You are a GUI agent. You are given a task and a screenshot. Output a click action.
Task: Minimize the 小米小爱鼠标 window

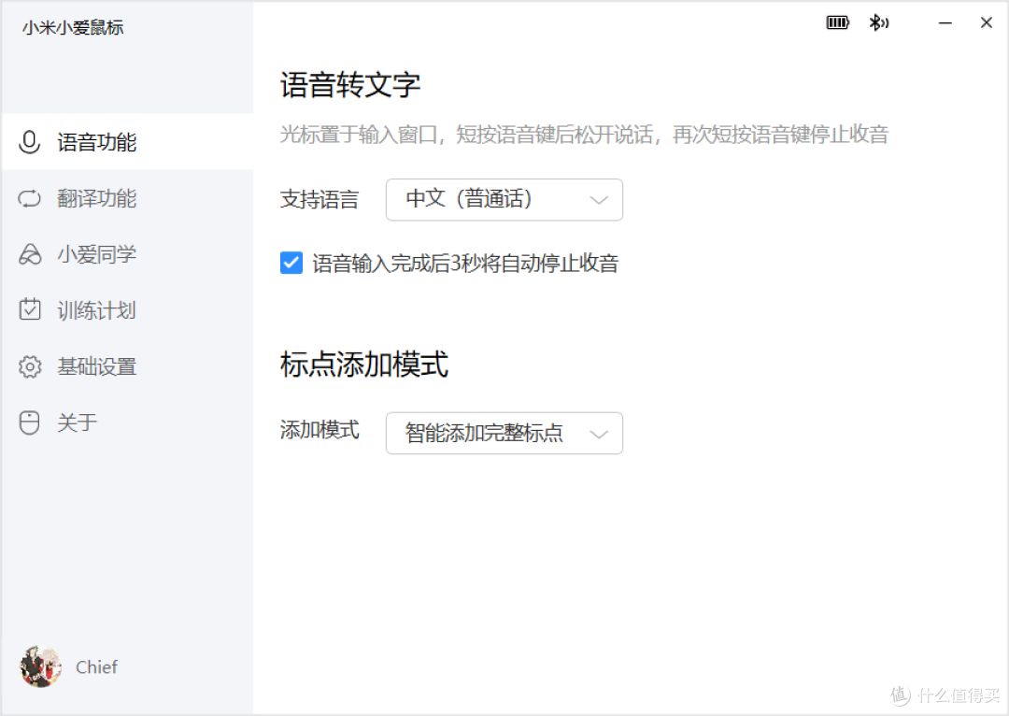point(945,22)
